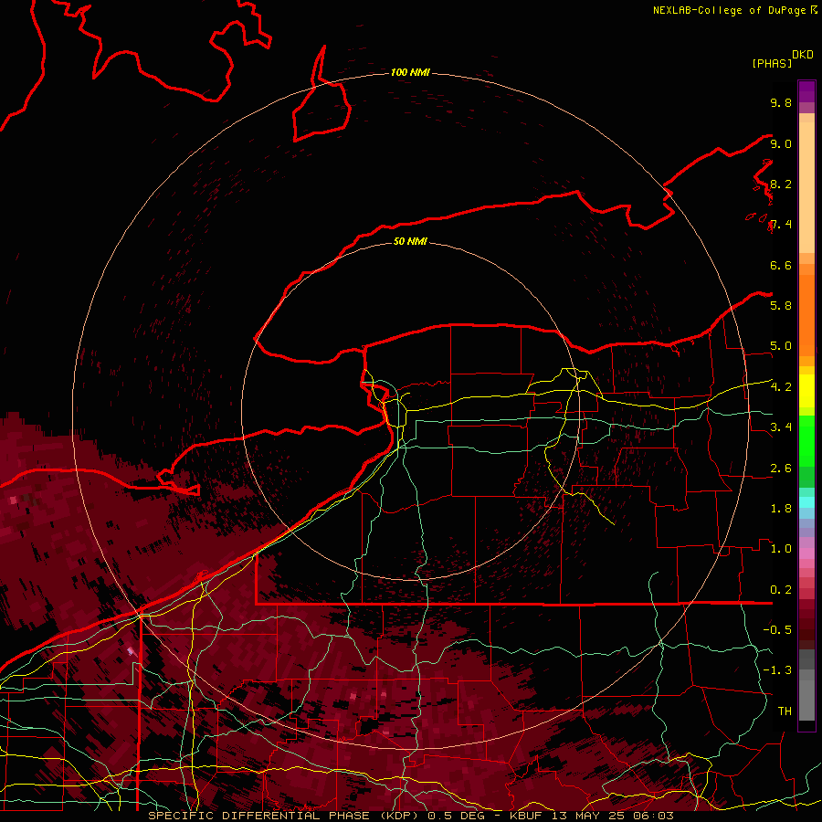Click the -1.3 value on the scale
The image size is (822, 822).
click(x=777, y=670)
